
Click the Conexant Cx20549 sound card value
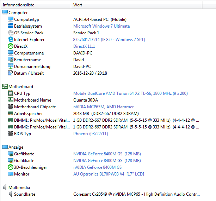coord(136,194)
